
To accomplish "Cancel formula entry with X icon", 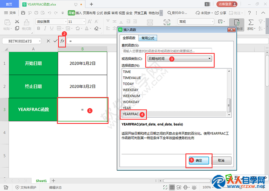I will click(x=49, y=41).
